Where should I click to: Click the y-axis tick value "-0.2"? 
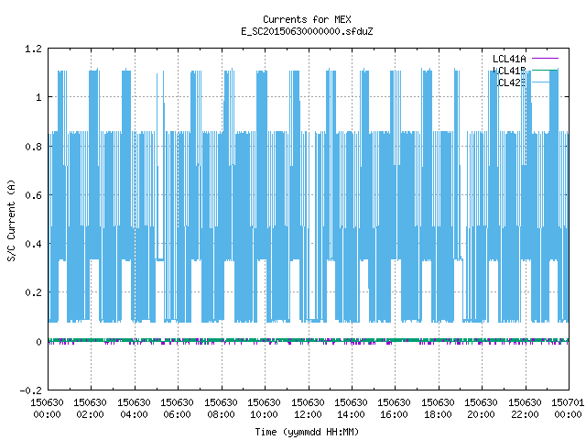click(x=30, y=390)
